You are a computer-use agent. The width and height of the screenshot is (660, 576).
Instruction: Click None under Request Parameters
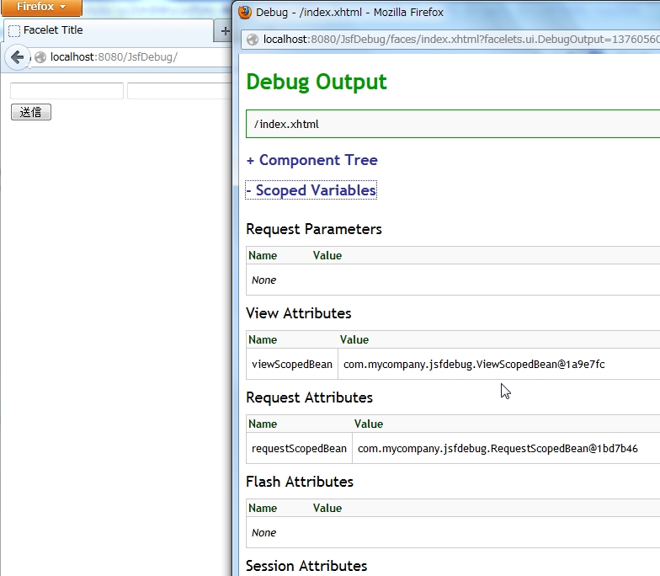point(264,280)
